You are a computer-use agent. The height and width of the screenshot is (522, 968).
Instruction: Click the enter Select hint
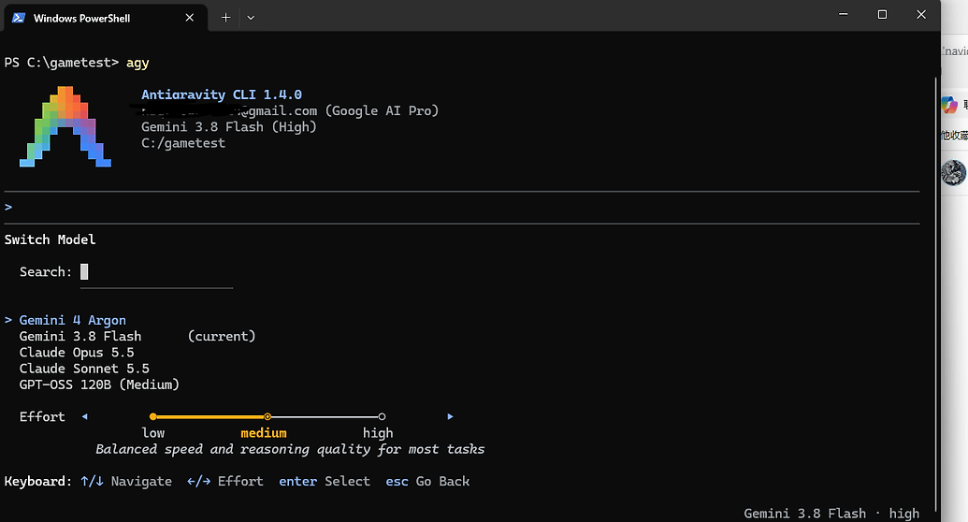[x=325, y=481]
